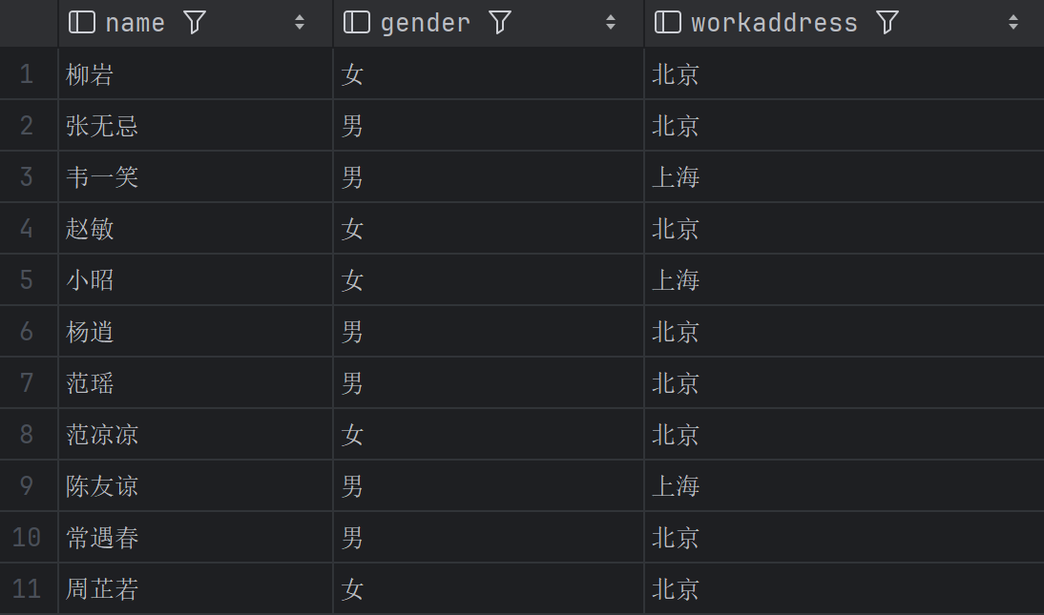Image resolution: width=1044 pixels, height=615 pixels.
Task: Click the column icon beside workaddress header
Action: click(668, 23)
